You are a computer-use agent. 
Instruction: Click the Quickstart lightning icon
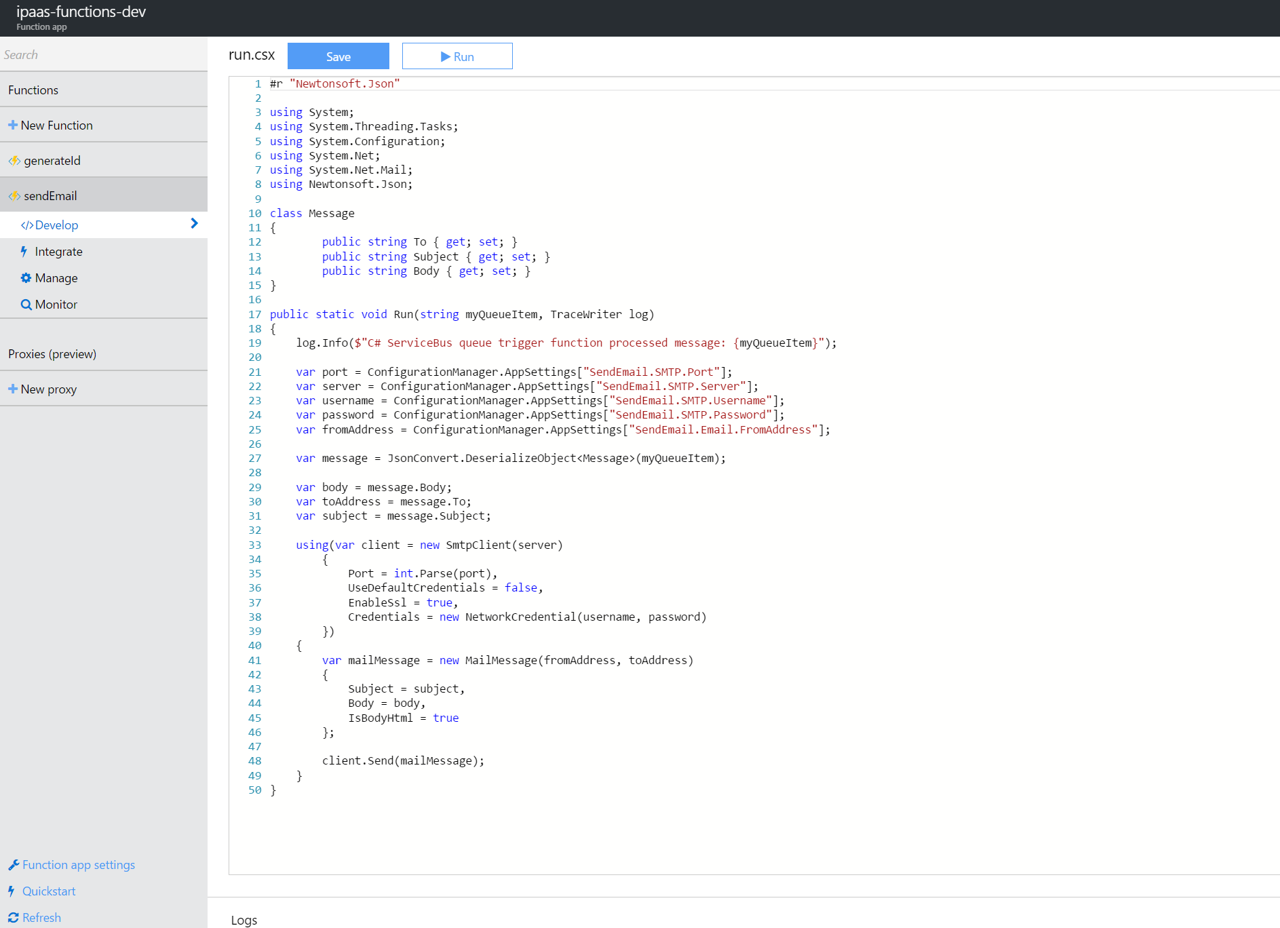(12, 891)
